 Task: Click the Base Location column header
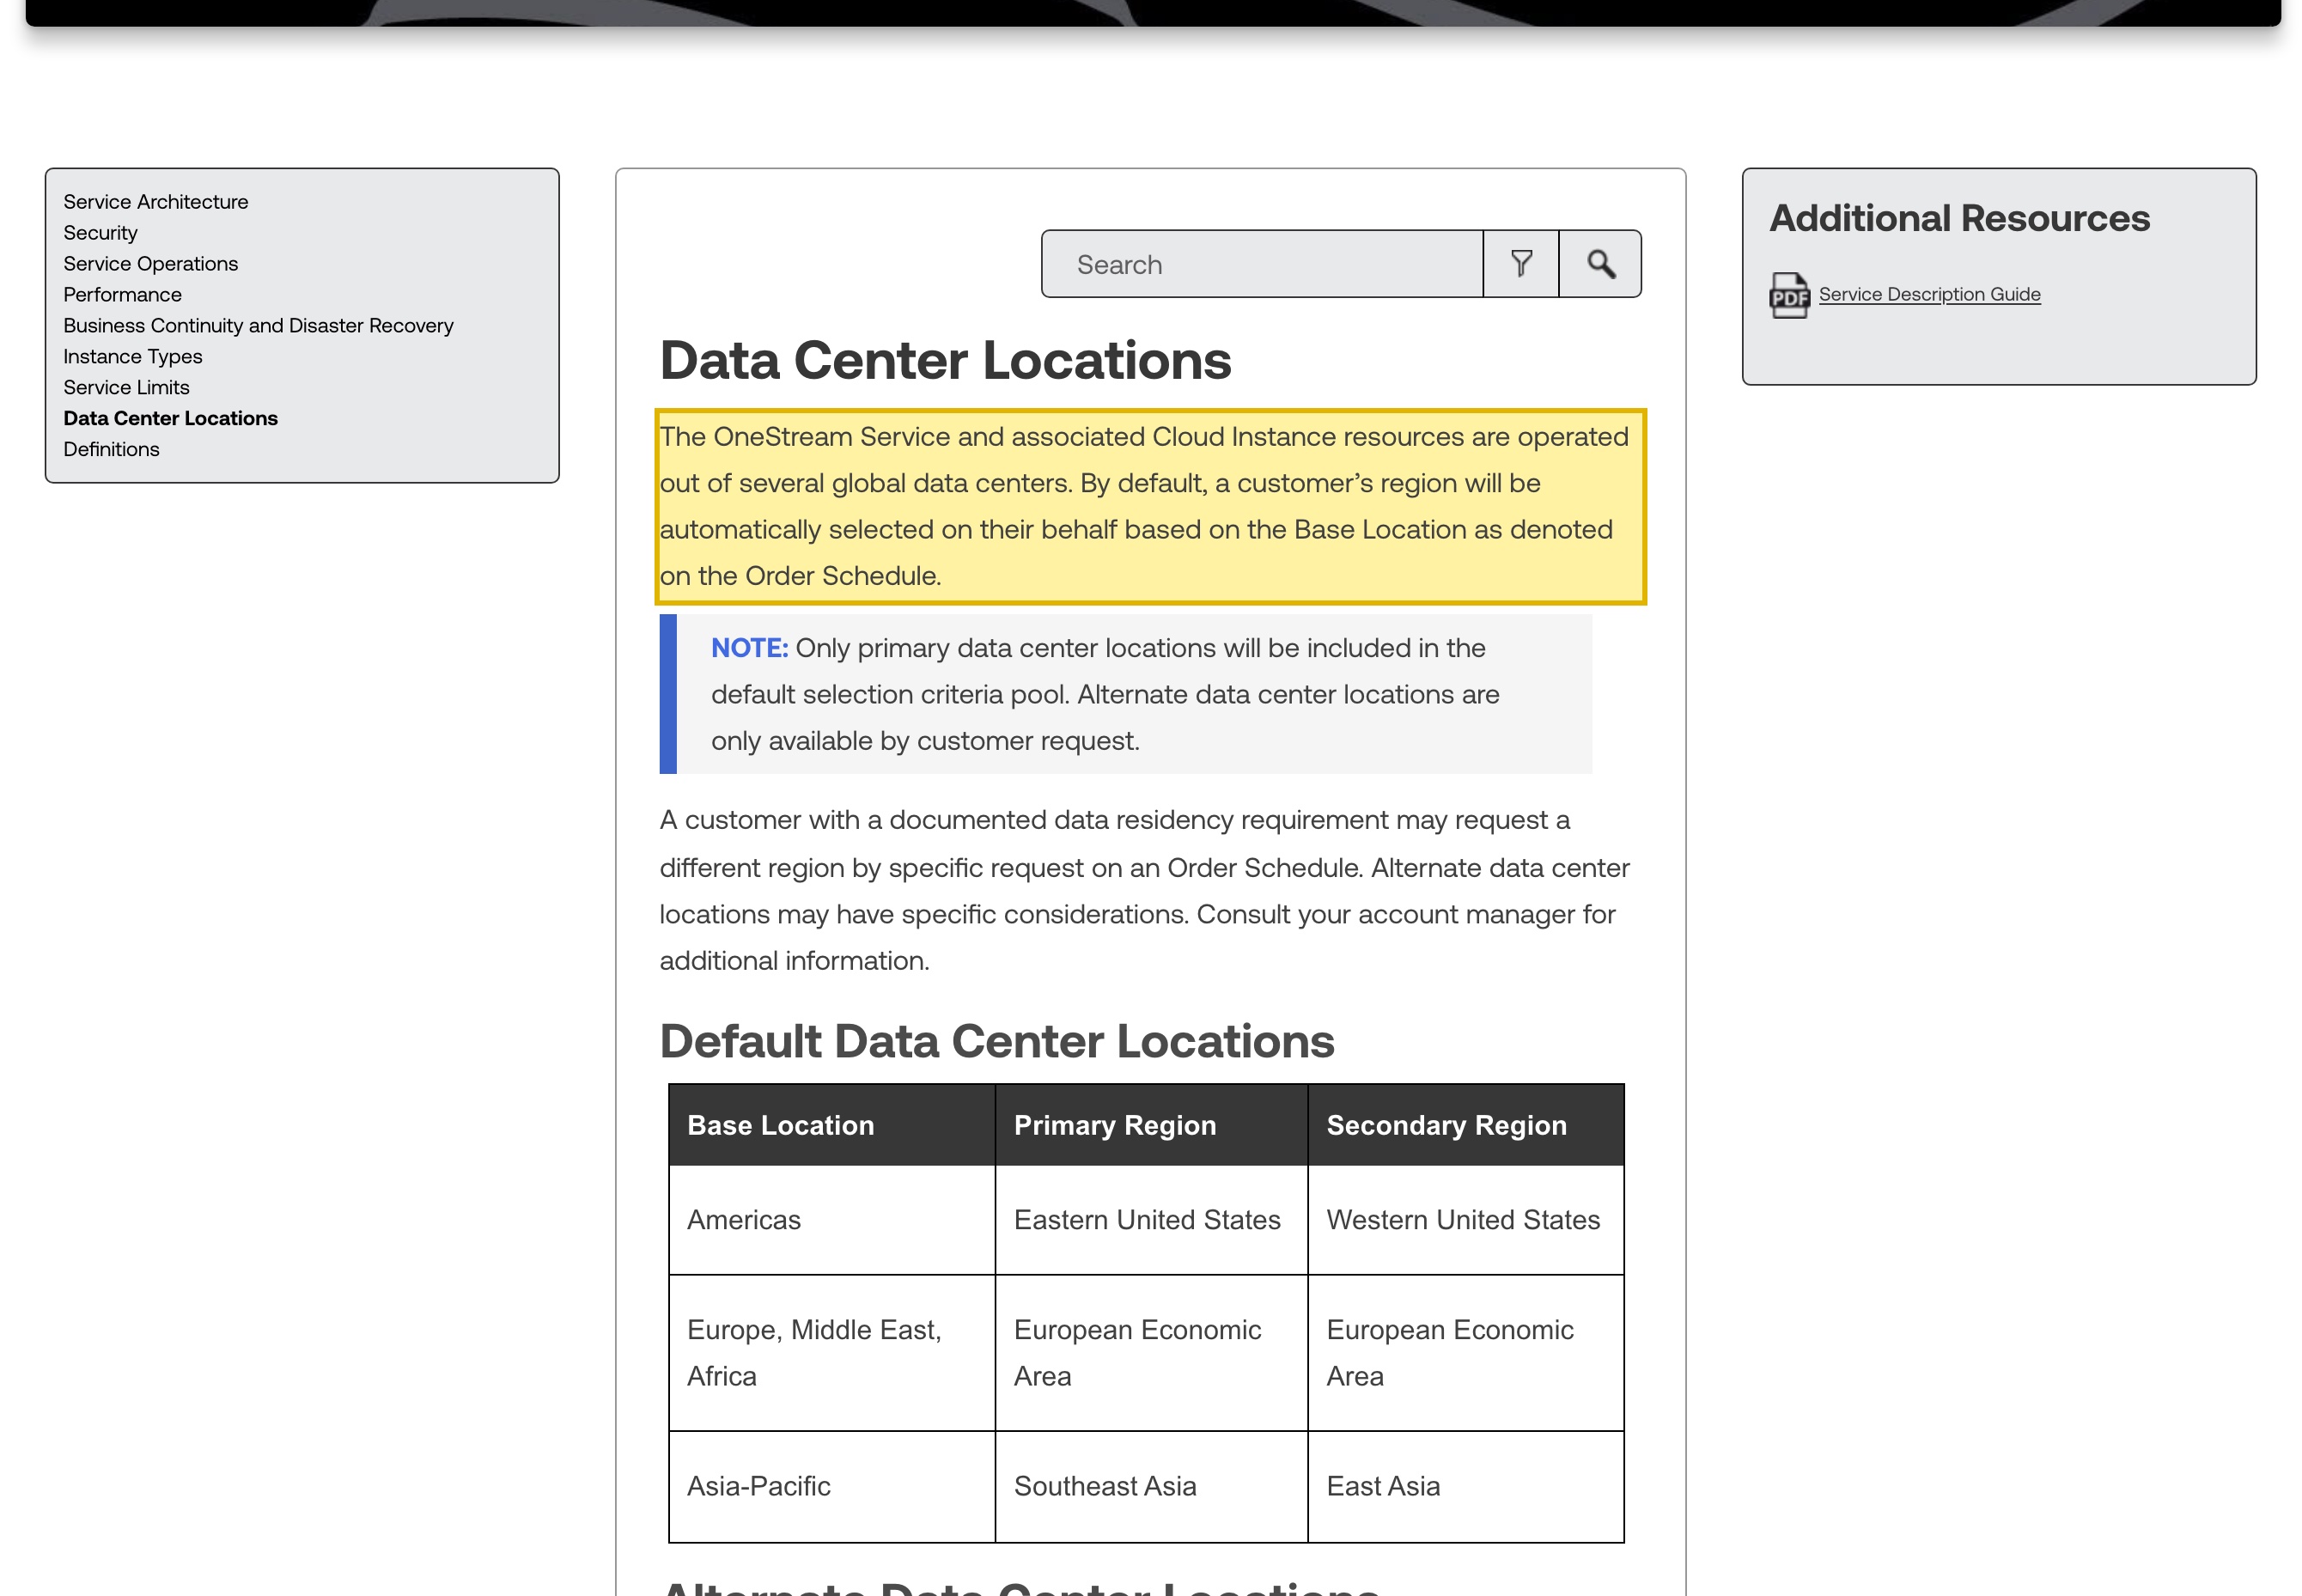[x=832, y=1125]
